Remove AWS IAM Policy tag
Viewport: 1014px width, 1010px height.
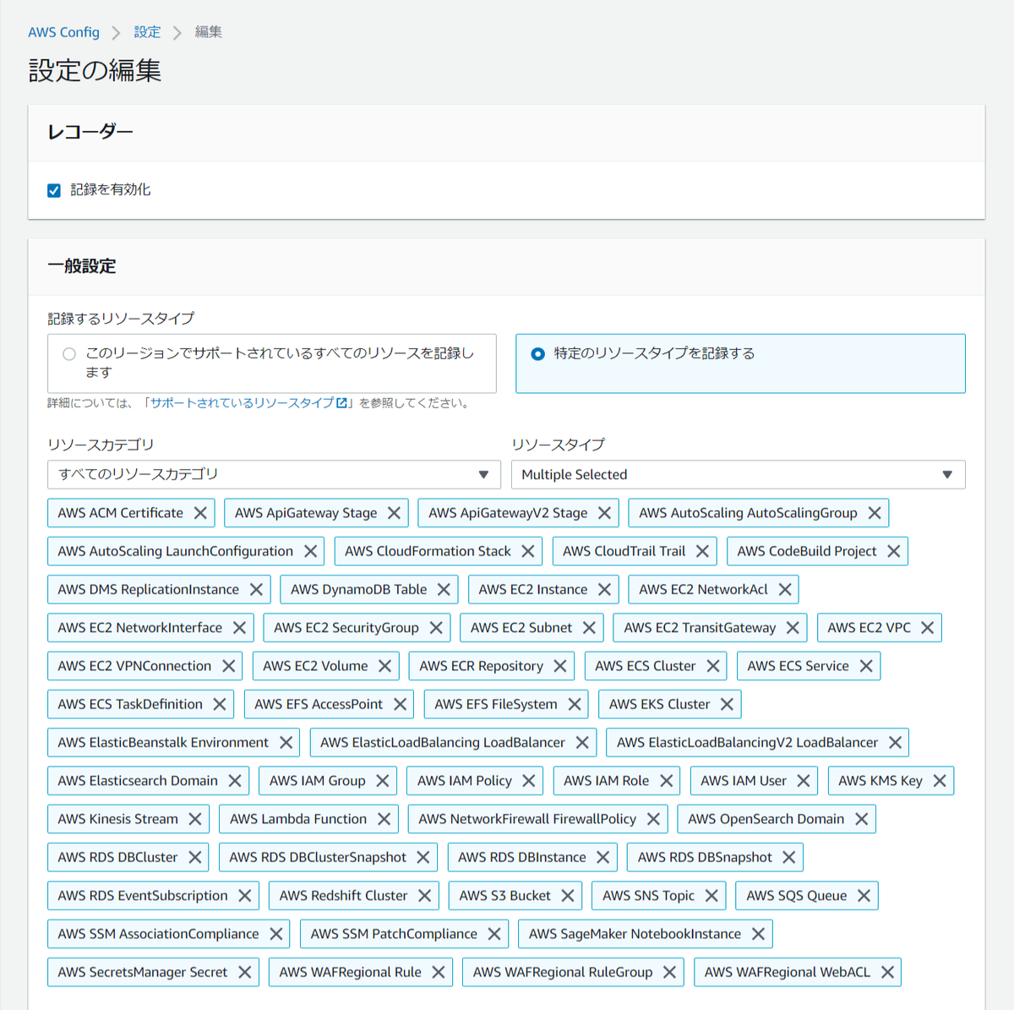(529, 781)
